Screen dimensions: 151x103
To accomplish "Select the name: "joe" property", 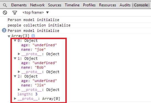I will point(33,49).
